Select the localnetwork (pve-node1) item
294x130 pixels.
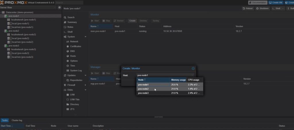pyautogui.click(x=24, y=20)
